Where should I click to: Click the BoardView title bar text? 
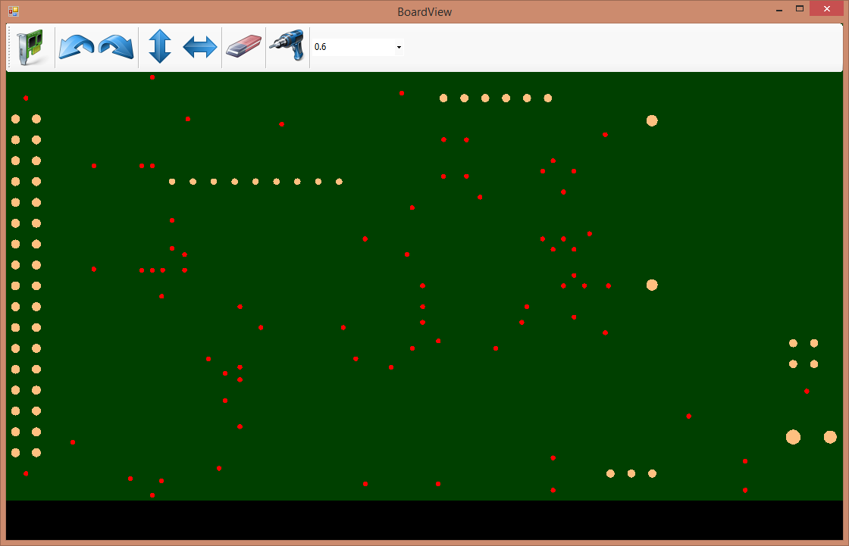pyautogui.click(x=424, y=11)
